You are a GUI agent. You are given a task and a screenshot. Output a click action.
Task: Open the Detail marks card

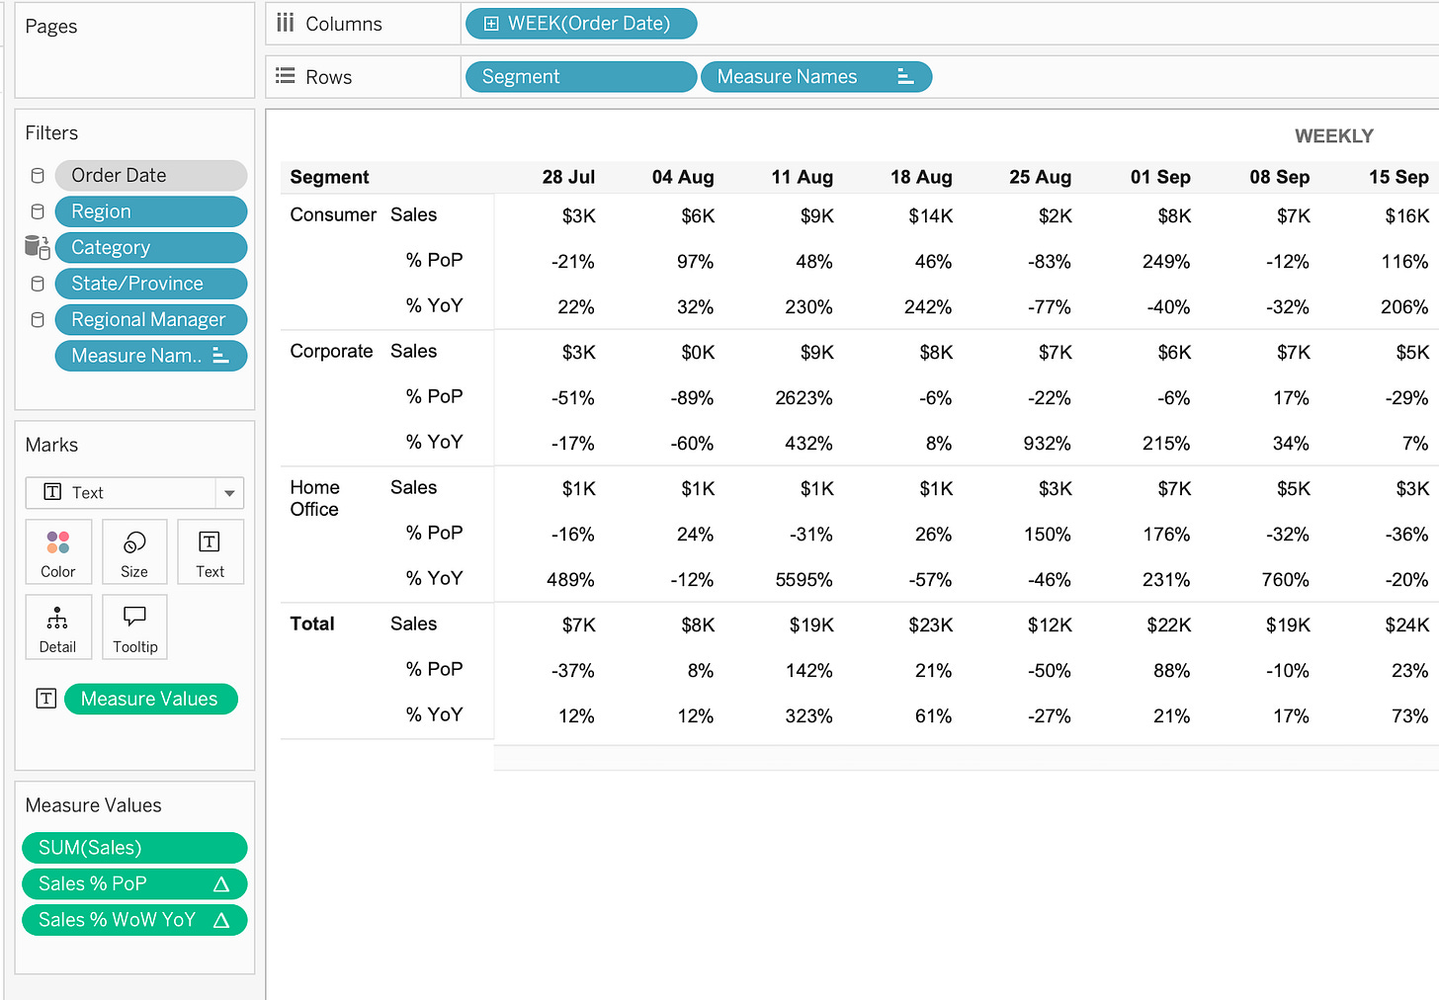58,627
